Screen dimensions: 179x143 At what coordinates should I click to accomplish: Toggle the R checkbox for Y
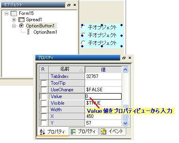coord(44,123)
